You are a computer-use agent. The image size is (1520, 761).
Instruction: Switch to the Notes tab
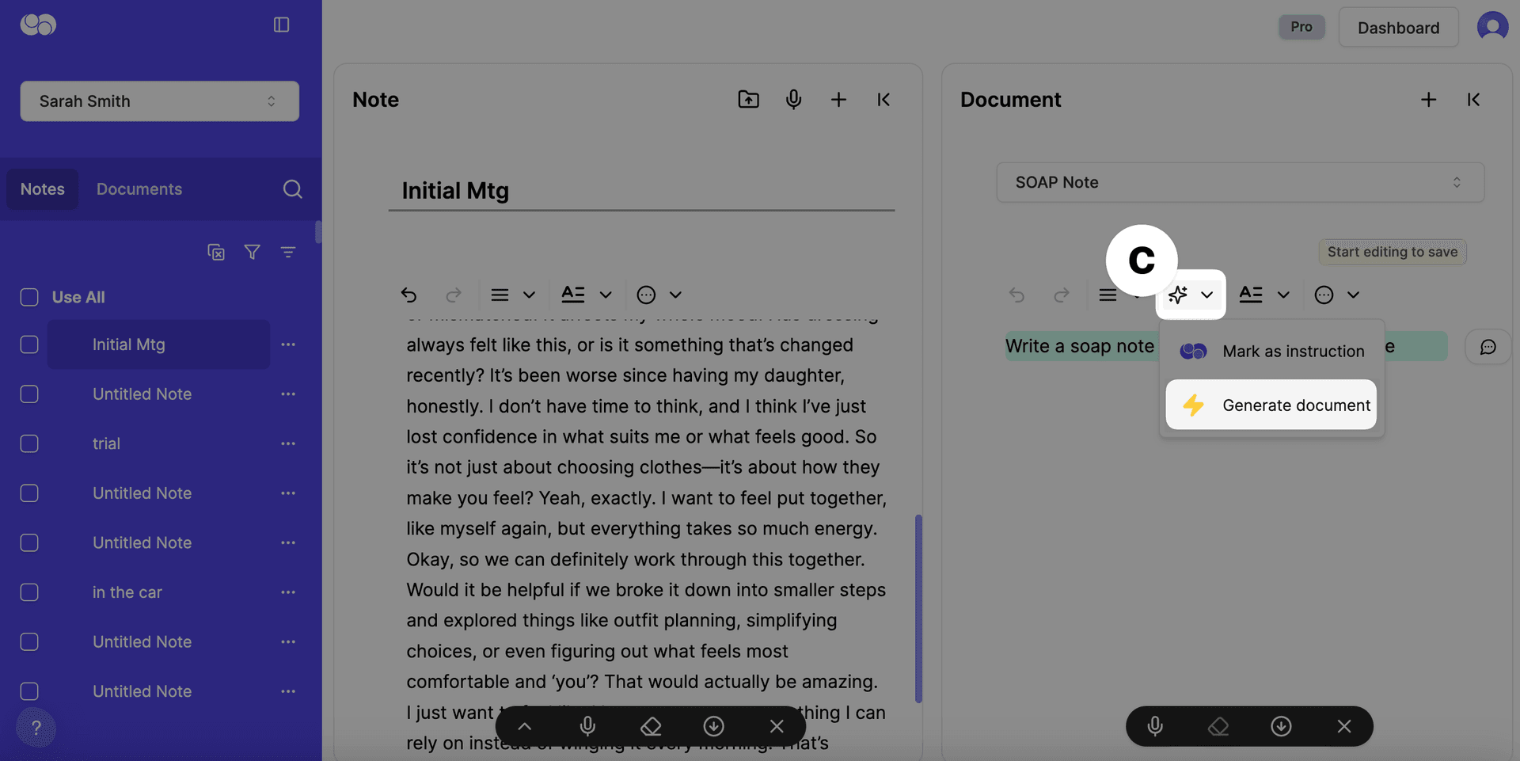[43, 189]
